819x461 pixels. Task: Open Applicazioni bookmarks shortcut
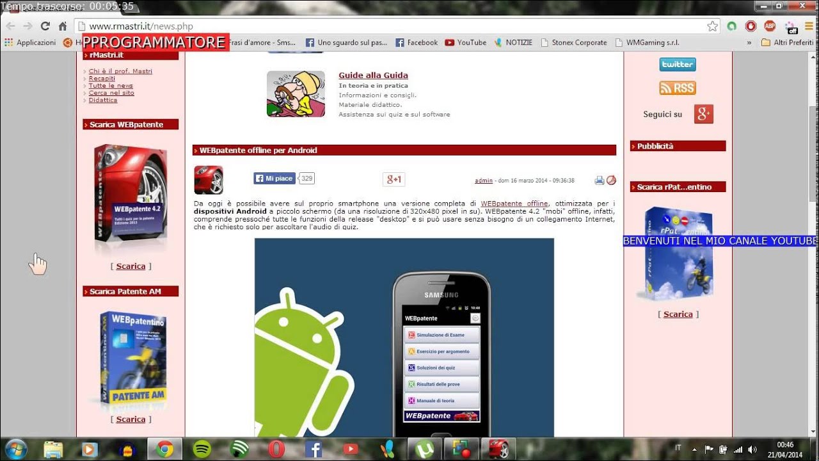click(30, 43)
